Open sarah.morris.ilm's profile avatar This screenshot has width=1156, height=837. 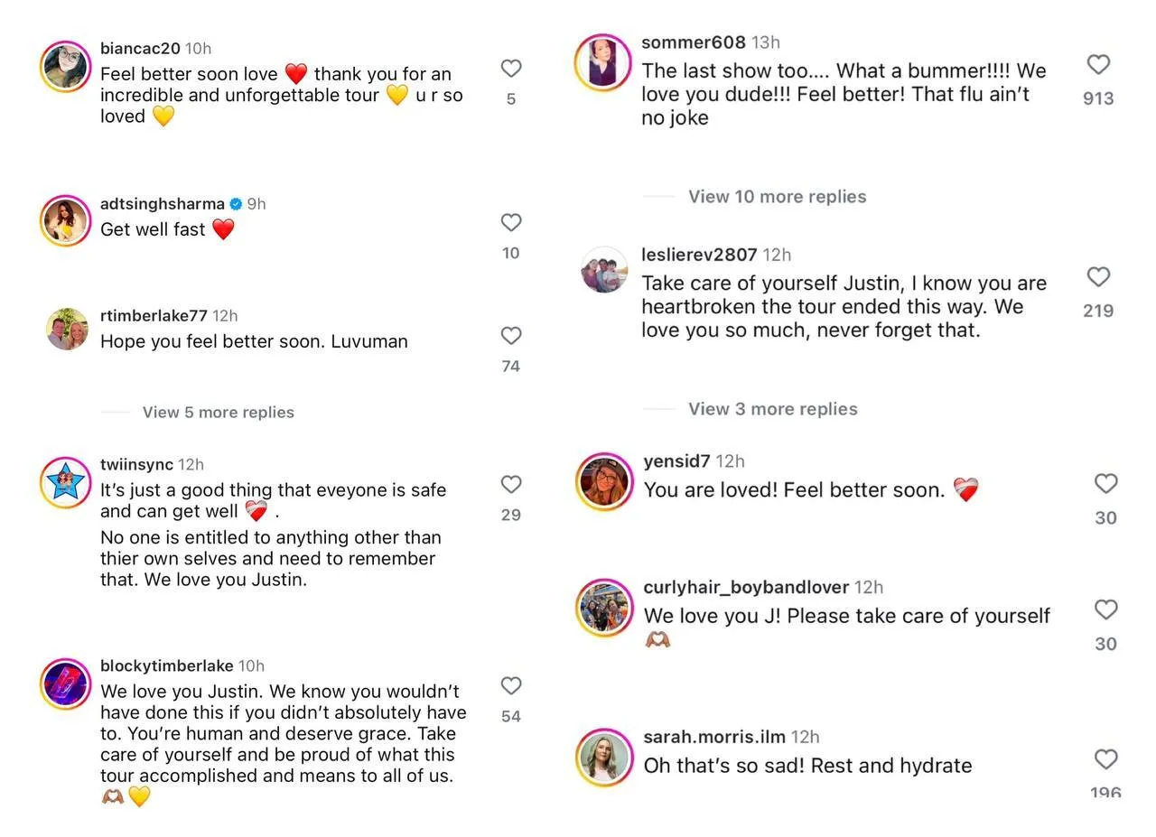click(604, 758)
